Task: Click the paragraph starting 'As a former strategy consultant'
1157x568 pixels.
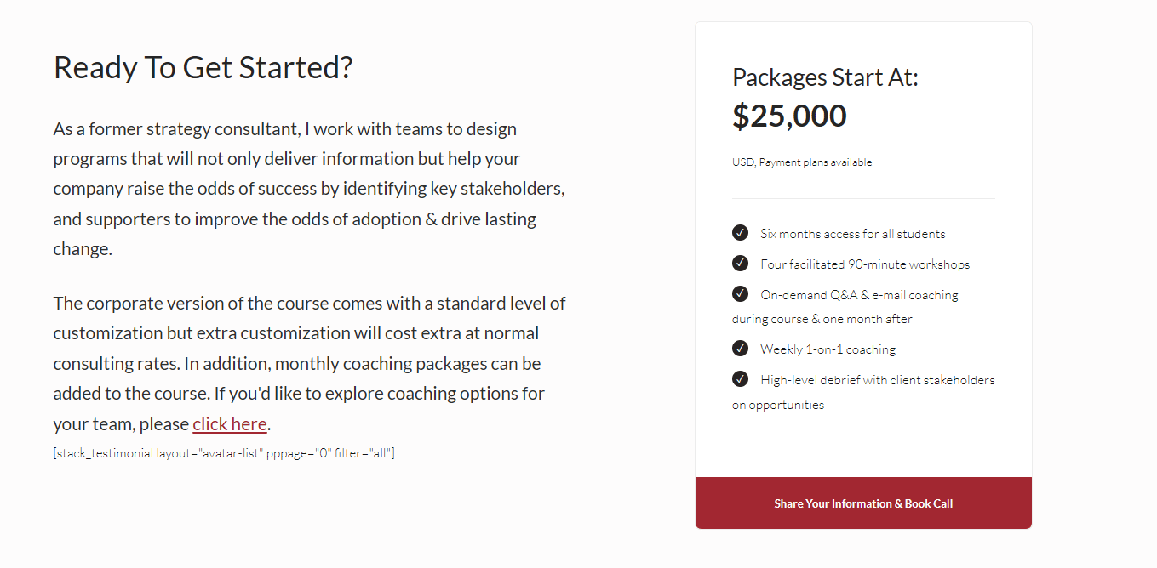Action: click(309, 189)
